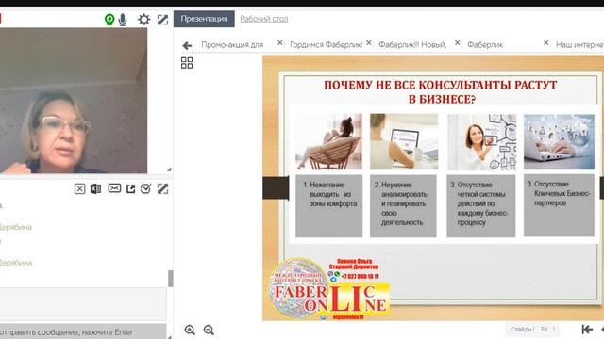
Task: Expand the chat panel icon
Action: tap(163, 188)
